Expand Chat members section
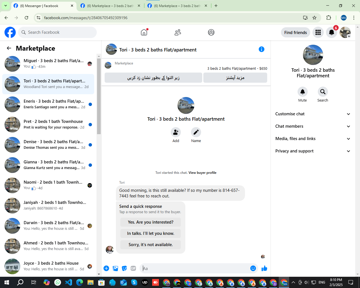The width and height of the screenshot is (360, 288). click(x=313, y=126)
